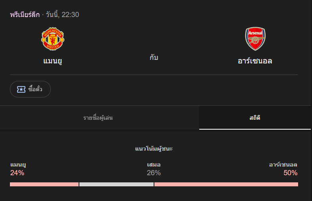This screenshot has height=201, width=312.
Task: Click the 26% draw chance value
Action: [x=154, y=173]
